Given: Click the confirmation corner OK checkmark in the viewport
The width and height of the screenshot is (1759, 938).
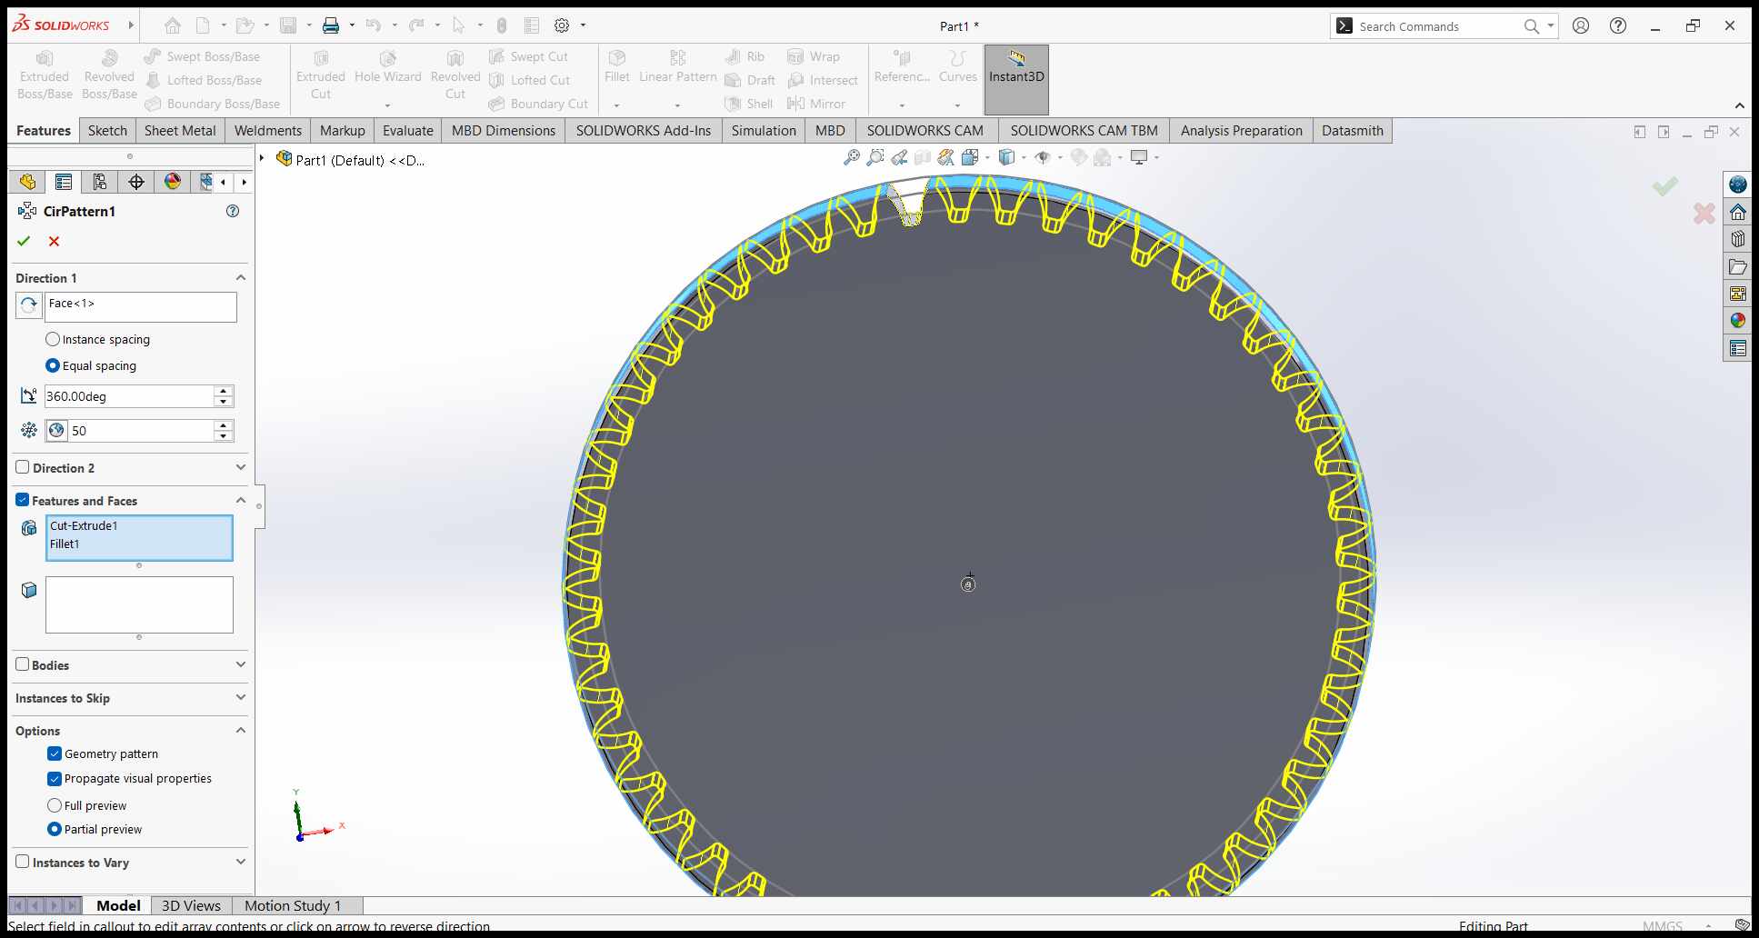Looking at the screenshot, I should (1665, 186).
